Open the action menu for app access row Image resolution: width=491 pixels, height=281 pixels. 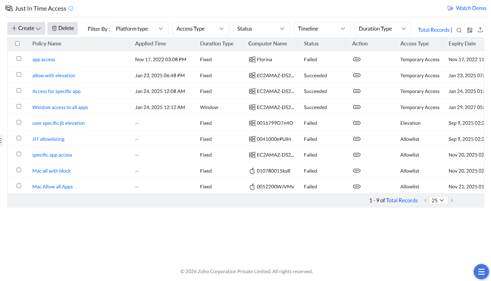click(x=357, y=59)
